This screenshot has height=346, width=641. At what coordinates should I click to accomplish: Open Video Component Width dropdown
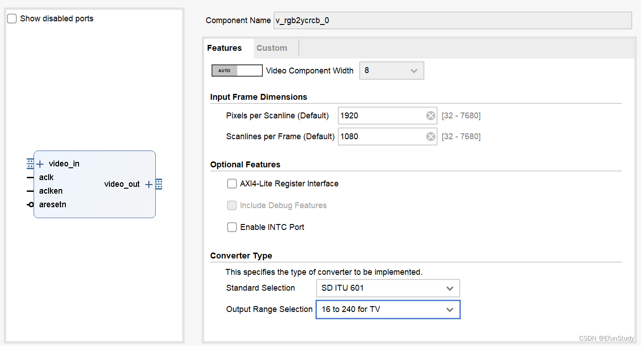(391, 71)
